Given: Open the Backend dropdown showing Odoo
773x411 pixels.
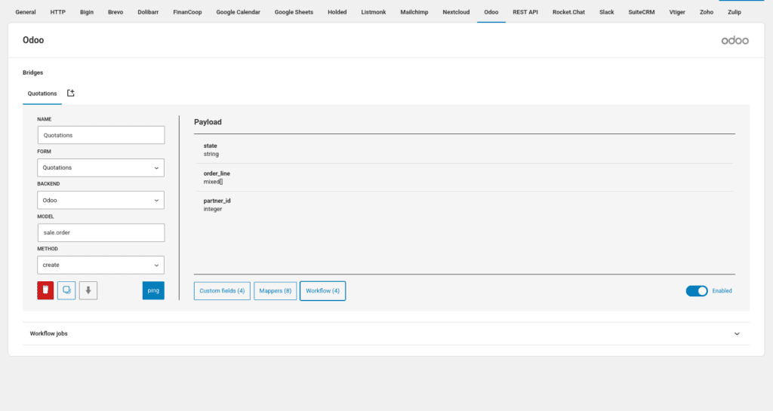Looking at the screenshot, I should [100, 201].
